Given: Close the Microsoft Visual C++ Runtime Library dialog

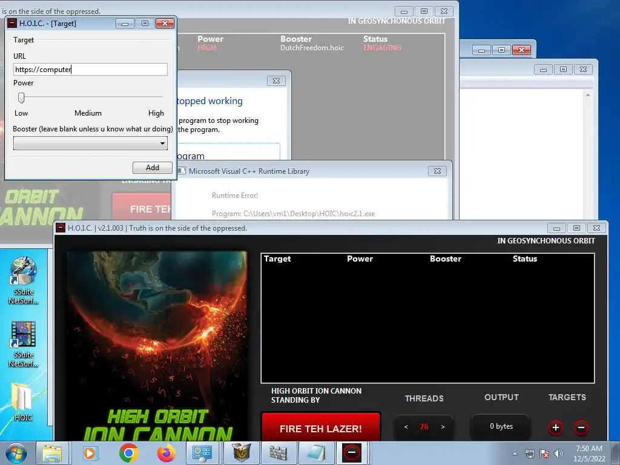Looking at the screenshot, I should click(x=437, y=171).
